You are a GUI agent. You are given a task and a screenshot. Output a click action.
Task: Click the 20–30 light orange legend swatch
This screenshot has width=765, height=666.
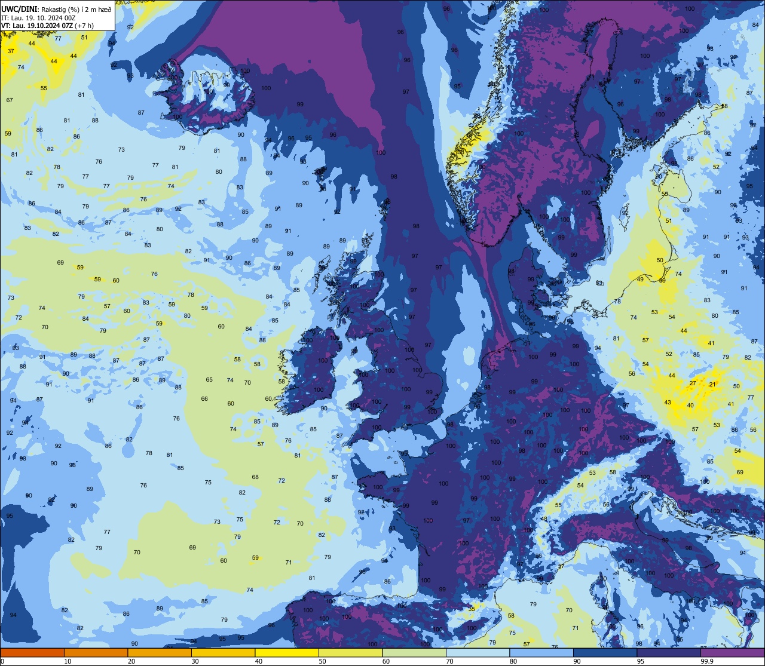[160, 652]
